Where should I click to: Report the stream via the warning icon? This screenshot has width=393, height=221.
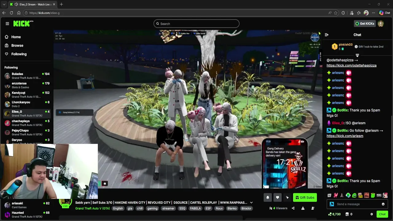pos(303,208)
